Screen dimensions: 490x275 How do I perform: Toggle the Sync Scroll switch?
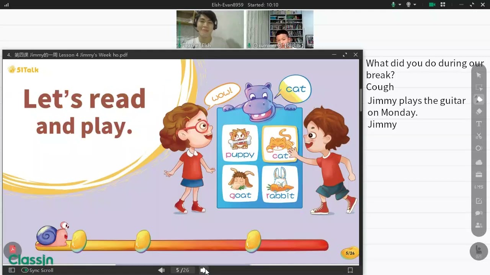coord(25,270)
